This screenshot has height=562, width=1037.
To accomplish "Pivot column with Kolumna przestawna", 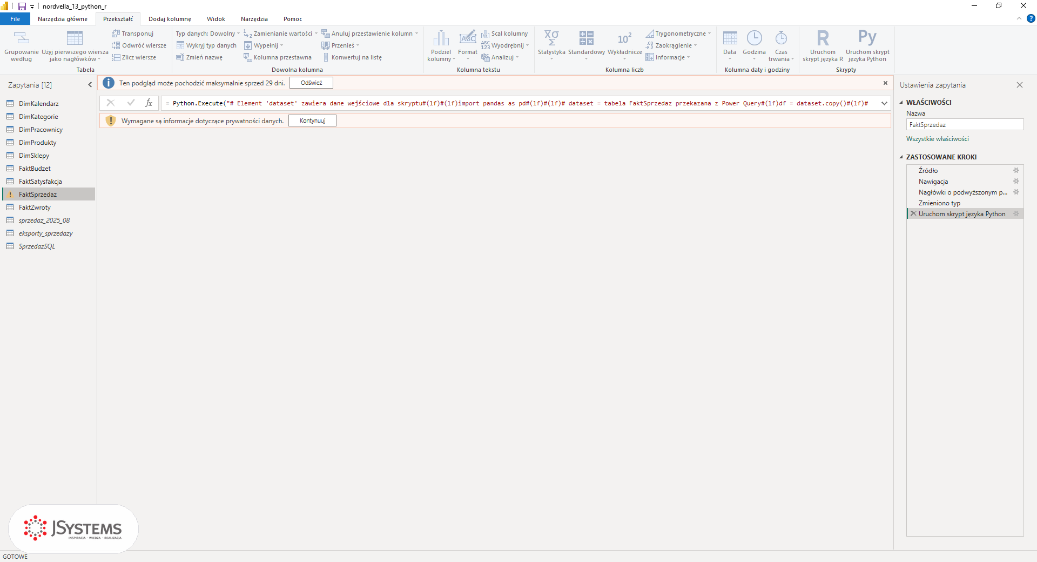I will pyautogui.click(x=278, y=57).
